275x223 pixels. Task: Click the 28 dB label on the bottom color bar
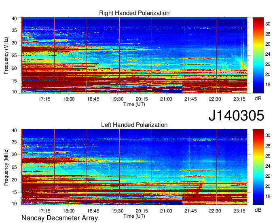[x=268, y=146]
